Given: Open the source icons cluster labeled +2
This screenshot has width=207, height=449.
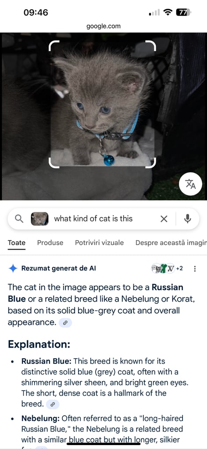Looking at the screenshot, I should (167, 268).
